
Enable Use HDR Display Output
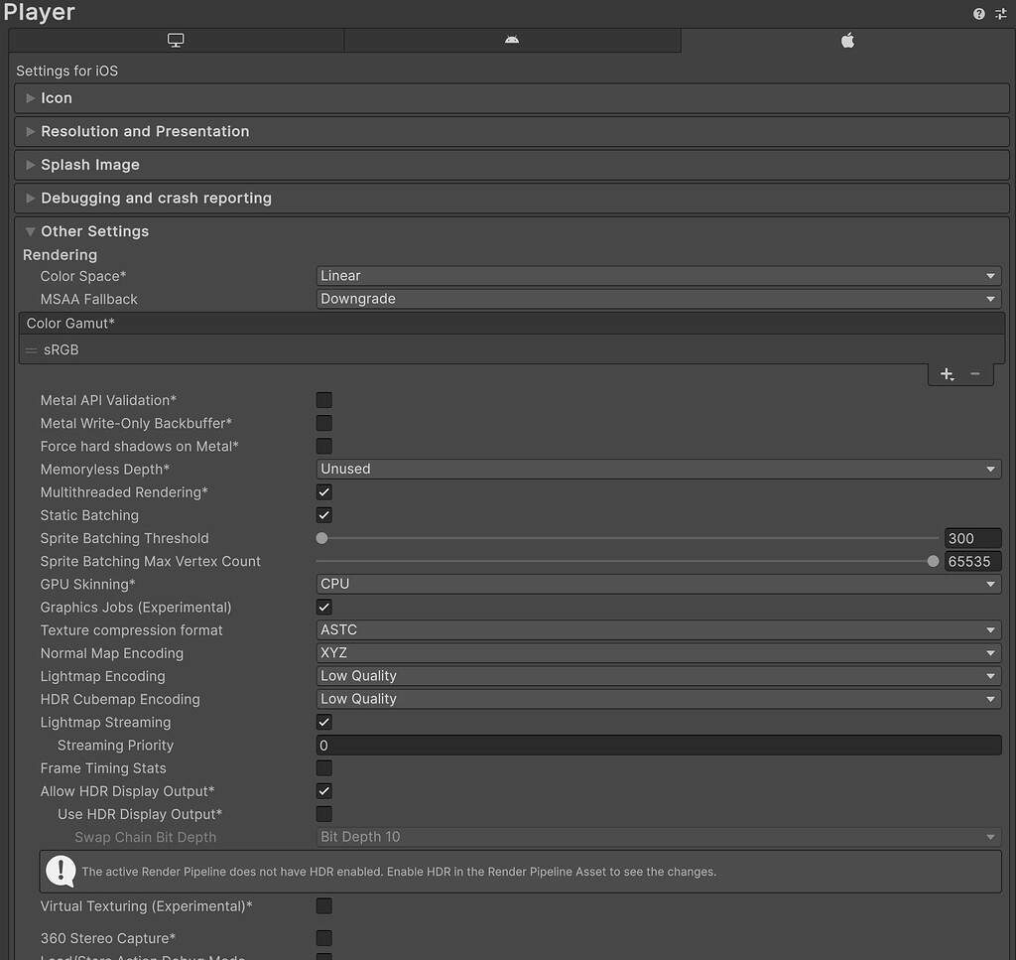point(323,814)
